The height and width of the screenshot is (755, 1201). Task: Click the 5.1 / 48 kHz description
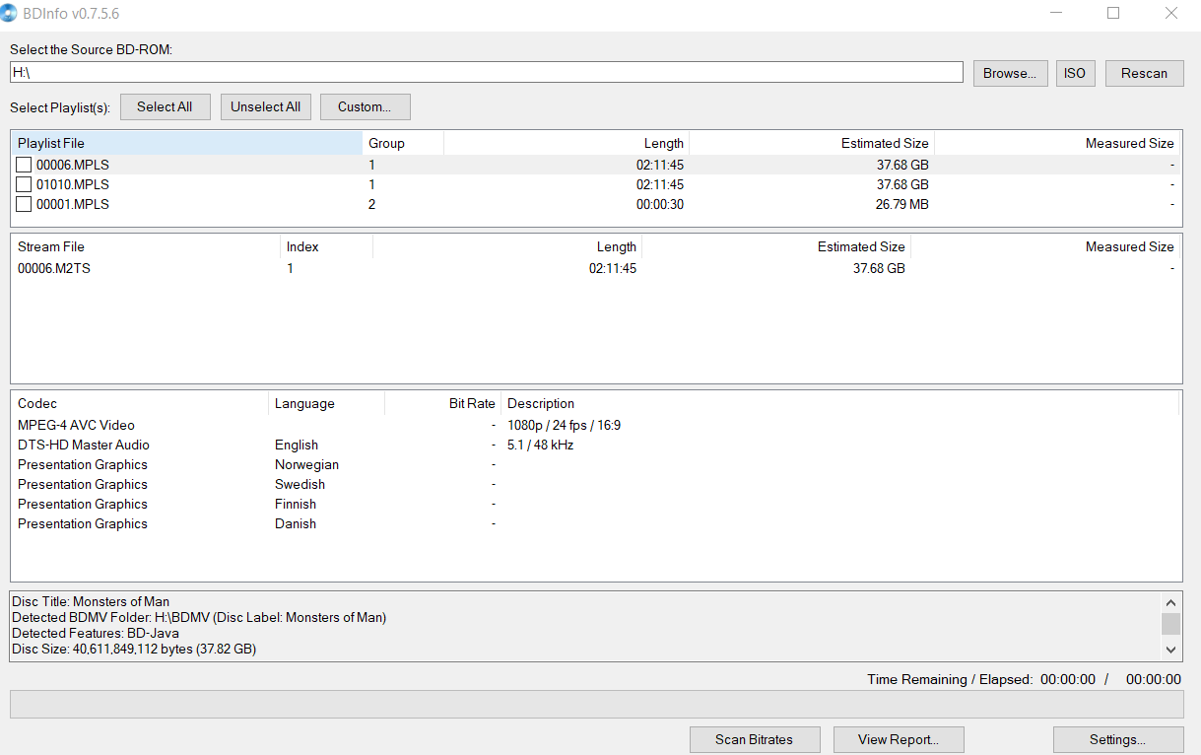tap(540, 445)
